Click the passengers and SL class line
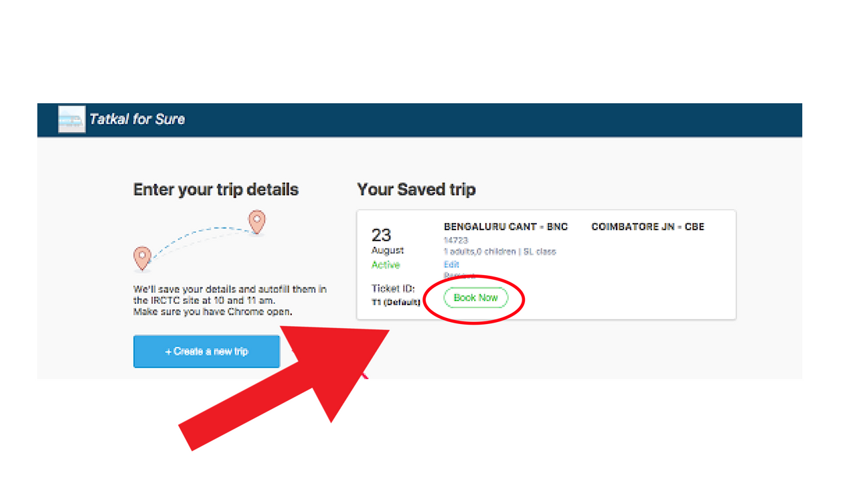The image size is (857, 482). 499,252
